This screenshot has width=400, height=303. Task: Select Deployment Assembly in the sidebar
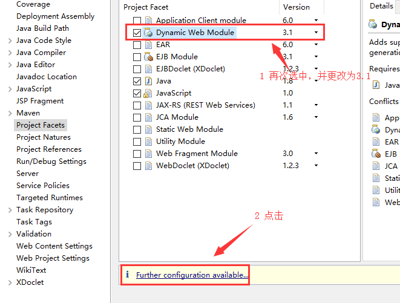click(x=55, y=16)
